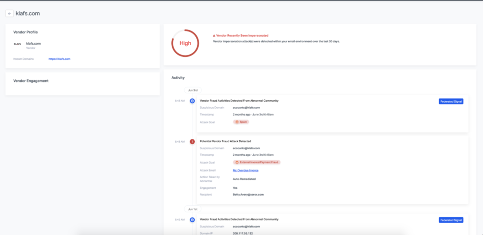The height and width of the screenshot is (235, 483).
Task: Click the Federated Signal button on Jun 1st event
Action: [x=450, y=220]
